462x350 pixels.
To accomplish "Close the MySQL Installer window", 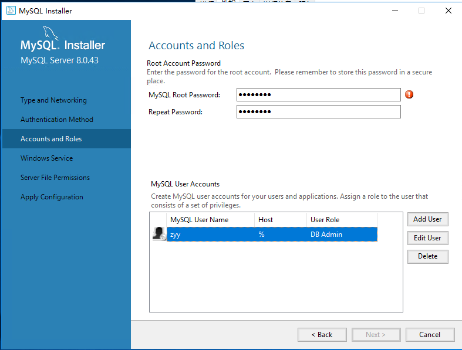I will coord(448,11).
